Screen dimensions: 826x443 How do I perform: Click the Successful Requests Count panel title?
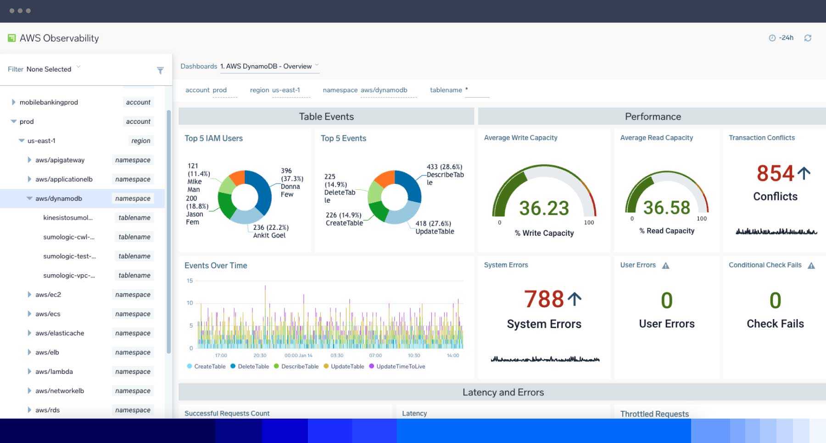tap(227, 413)
